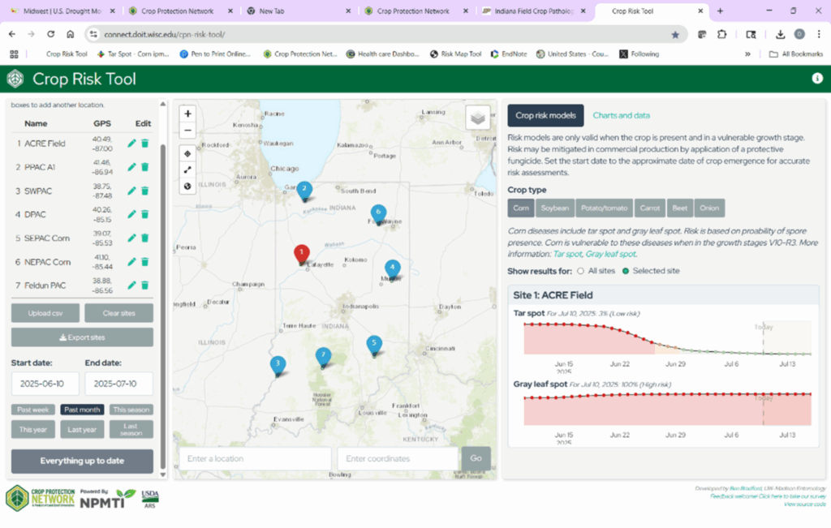The height and width of the screenshot is (528, 831).
Task: Edit ACRE Field site with pencil icon
Action: (131, 144)
